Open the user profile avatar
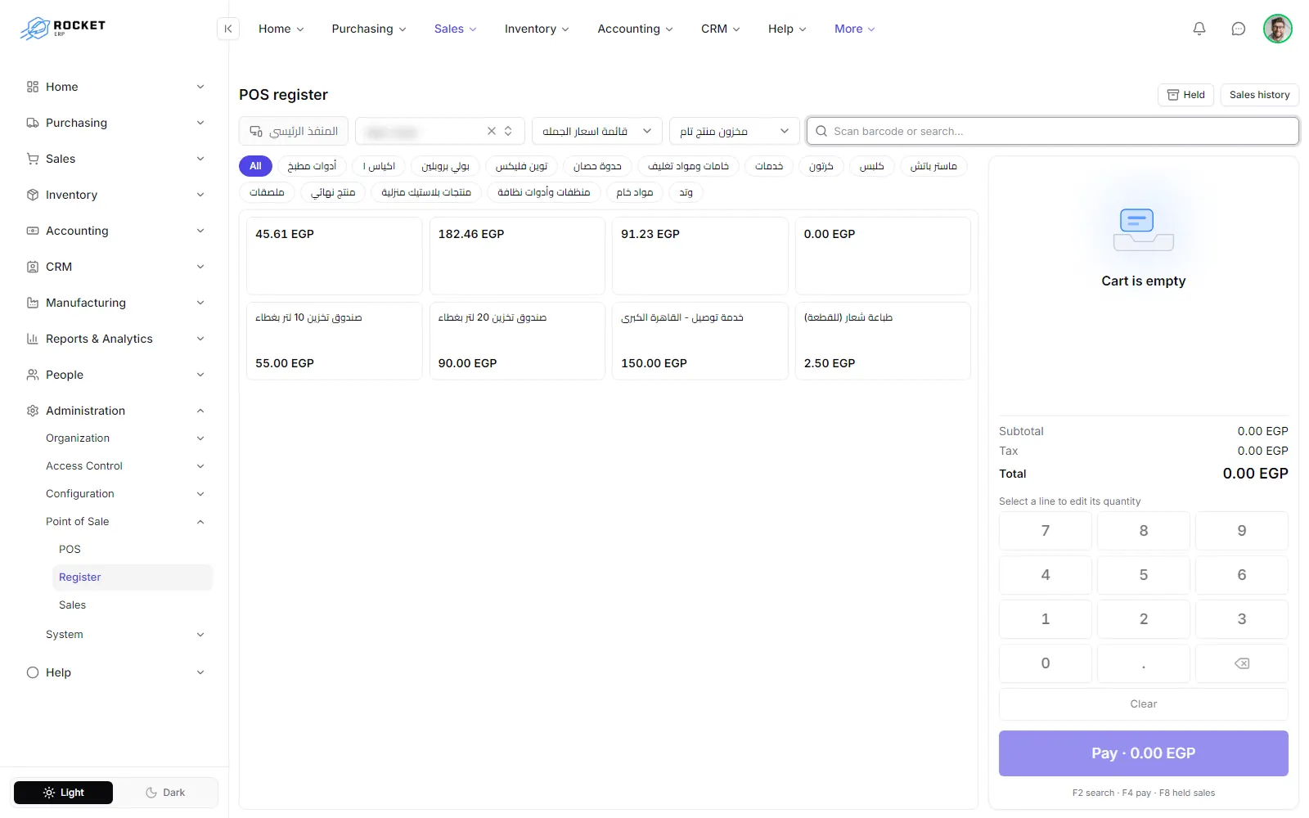This screenshot has width=1309, height=818. pos(1278,29)
